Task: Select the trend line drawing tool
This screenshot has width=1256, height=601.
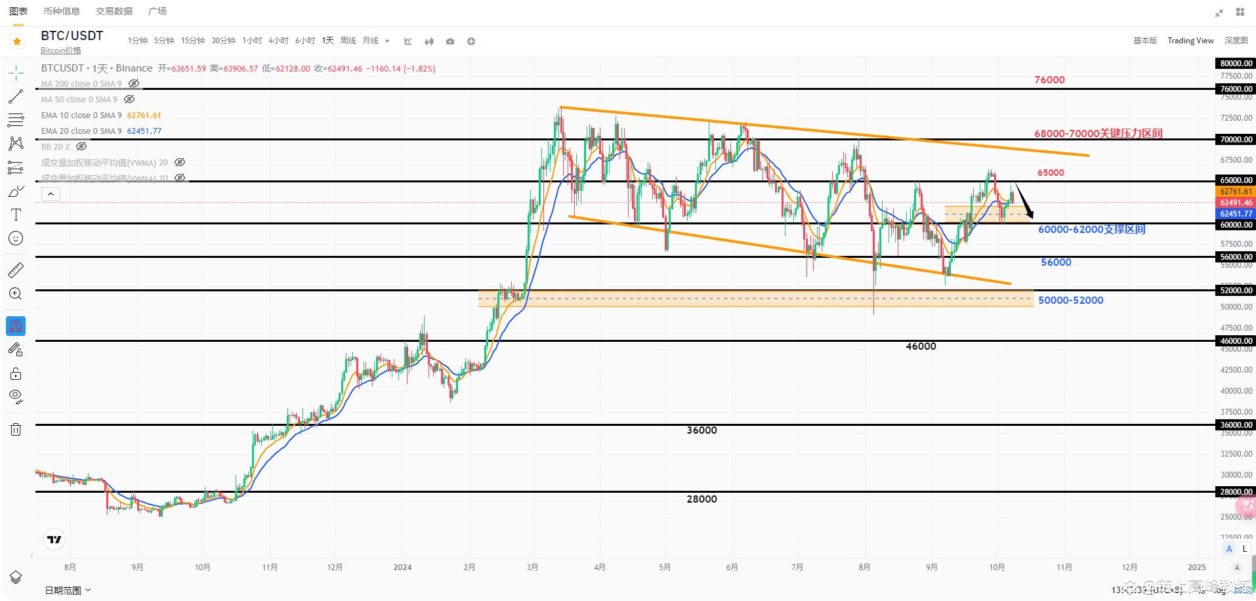Action: 16,96
